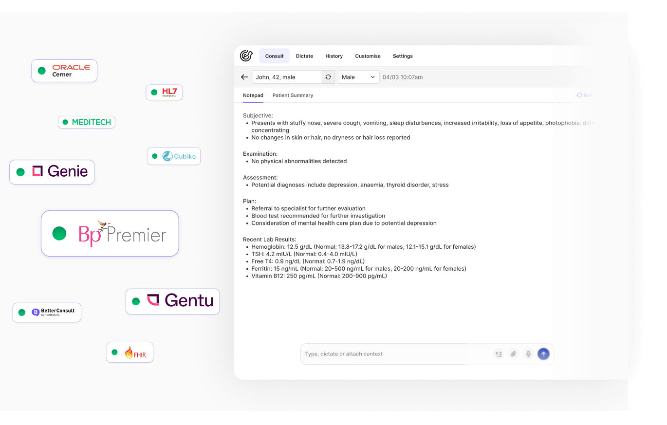Open the History tab
This screenshot has width=667, height=425.
point(334,56)
